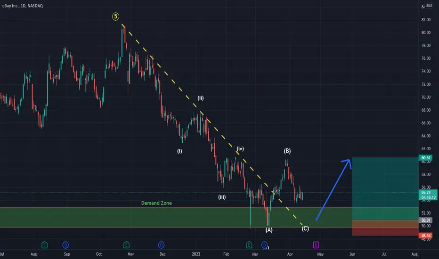Click the 55.23 current price tag
Image resolution: width=439 pixels, height=259 pixels.
pos(428,195)
